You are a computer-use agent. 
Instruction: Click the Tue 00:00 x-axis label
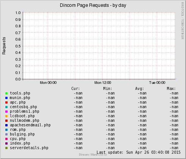[x=157, y=83]
